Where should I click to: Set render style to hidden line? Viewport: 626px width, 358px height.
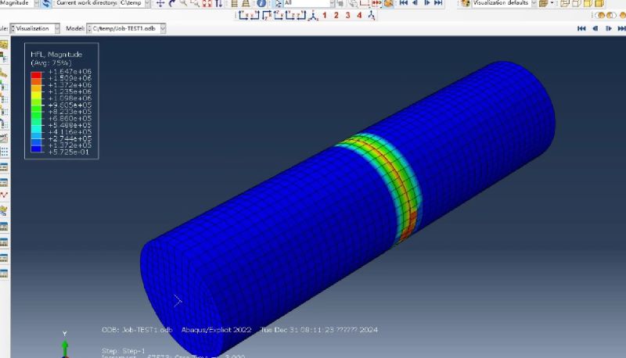(576, 3)
